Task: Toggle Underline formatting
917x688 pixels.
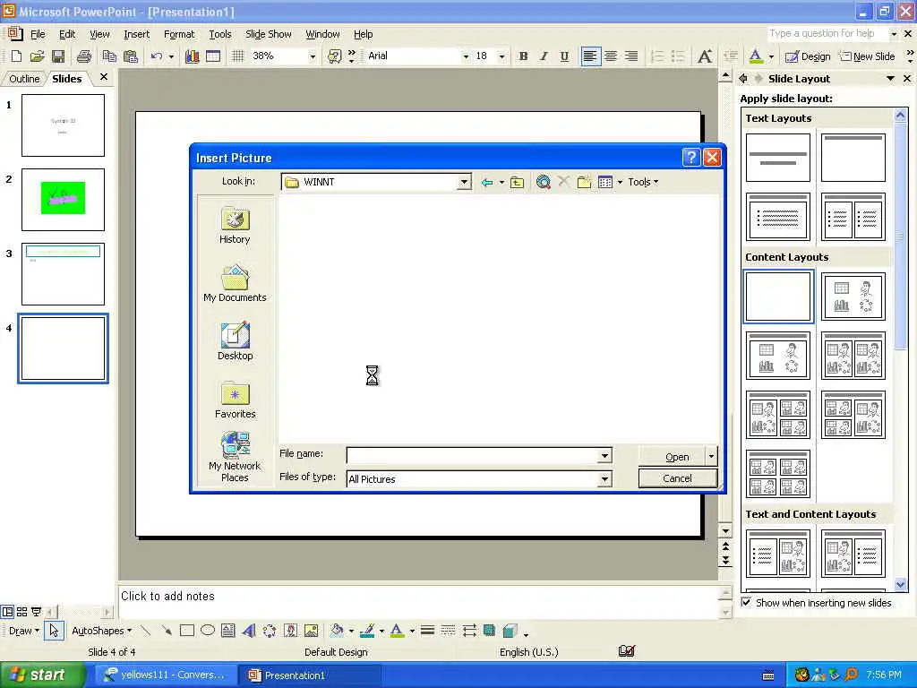Action: [x=564, y=56]
